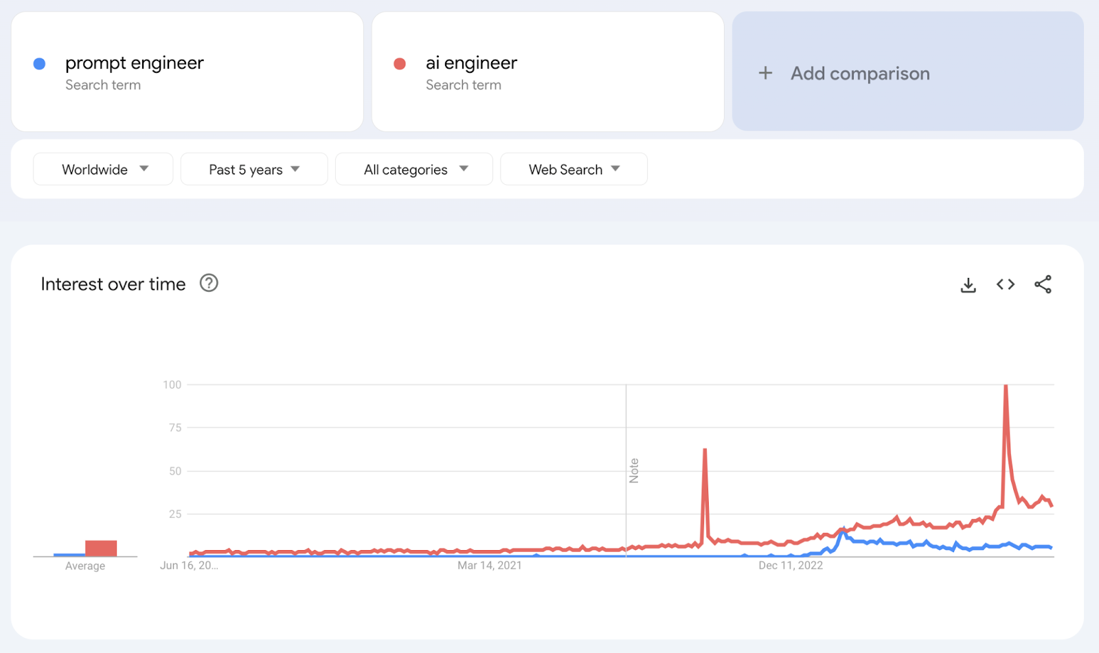This screenshot has width=1099, height=653.
Task: Click the red Average bar
Action: [101, 548]
